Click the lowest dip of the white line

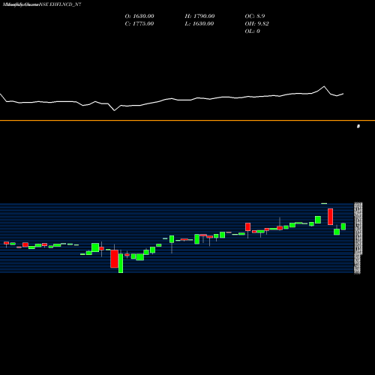[x=115, y=110]
